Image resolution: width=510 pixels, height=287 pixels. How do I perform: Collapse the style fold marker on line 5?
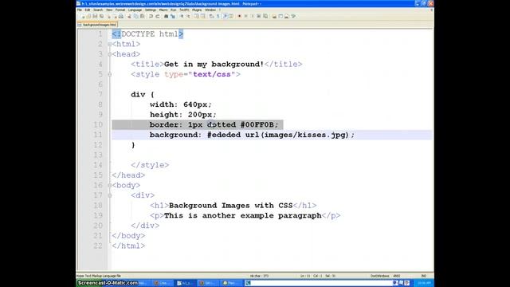(110, 74)
